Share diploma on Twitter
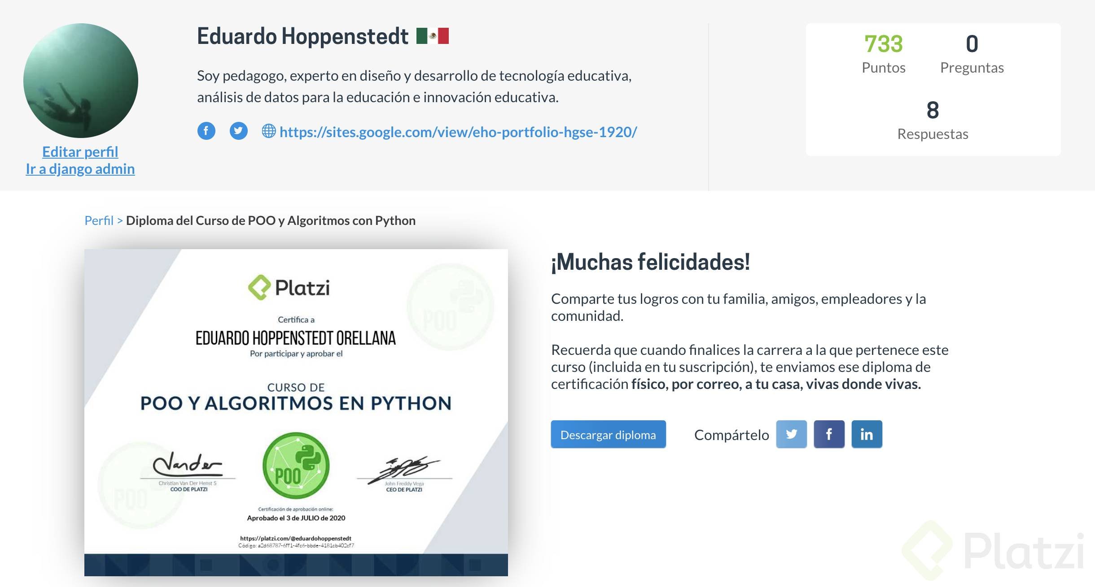This screenshot has width=1095, height=587. [792, 434]
